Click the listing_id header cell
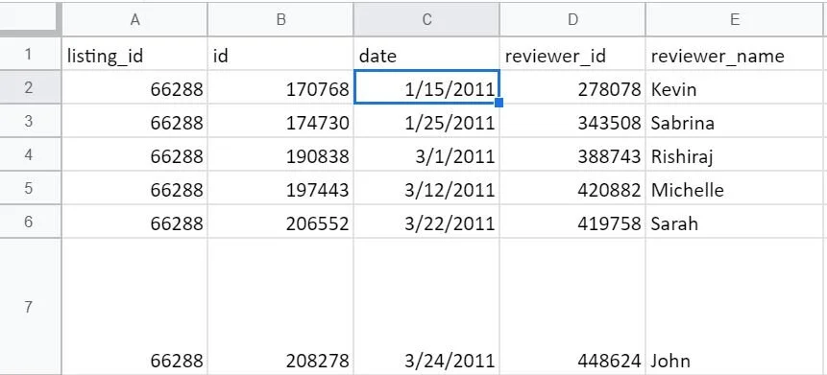Viewport: 827px width, 375px height. 134,54
